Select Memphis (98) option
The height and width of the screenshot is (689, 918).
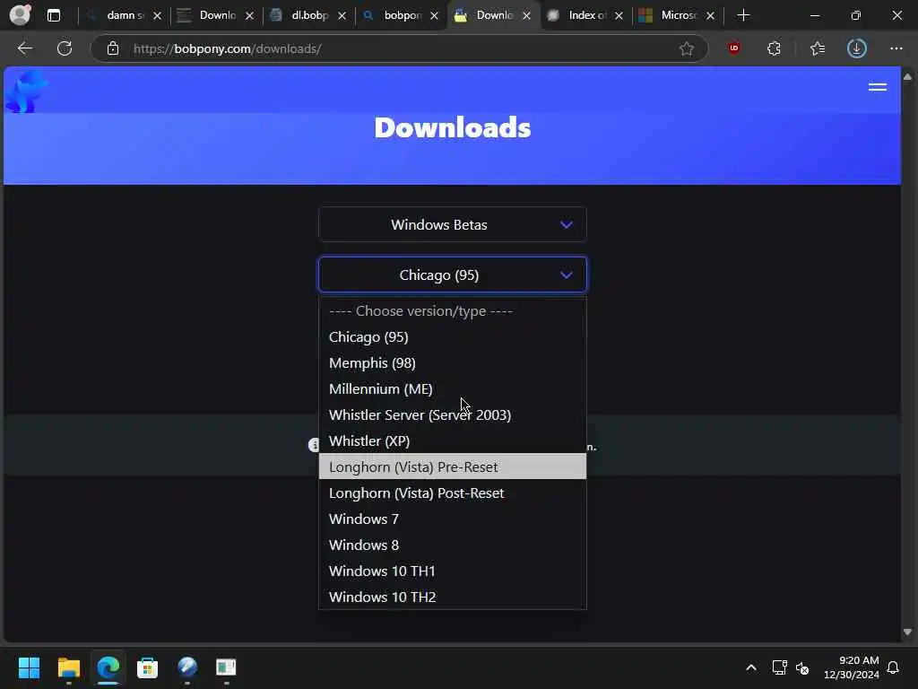[452, 362]
